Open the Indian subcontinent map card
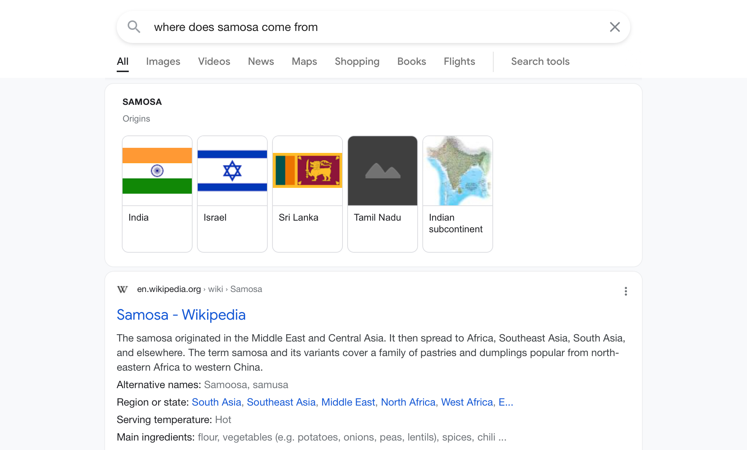Viewport: 747px width, 450px height. (x=458, y=194)
